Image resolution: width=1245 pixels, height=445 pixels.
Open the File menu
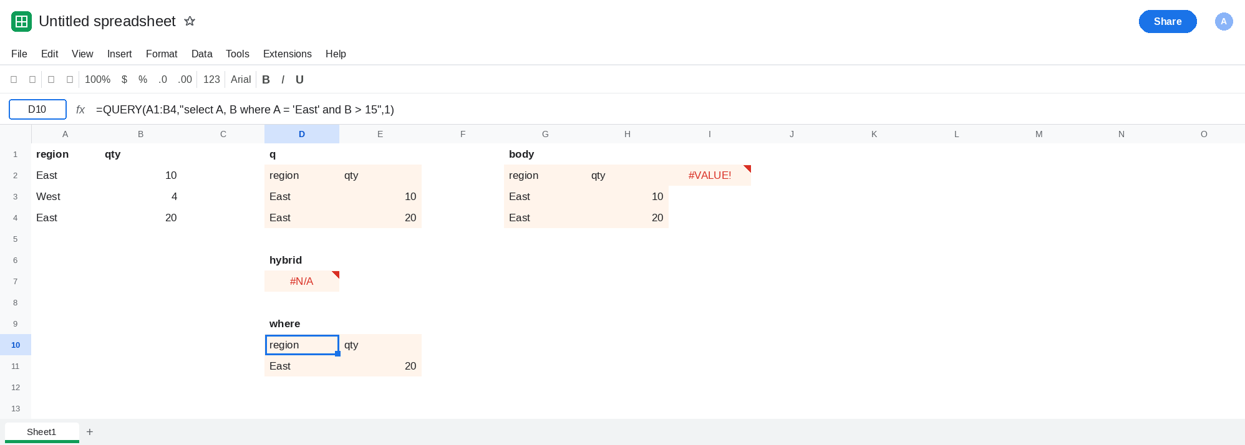[19, 54]
